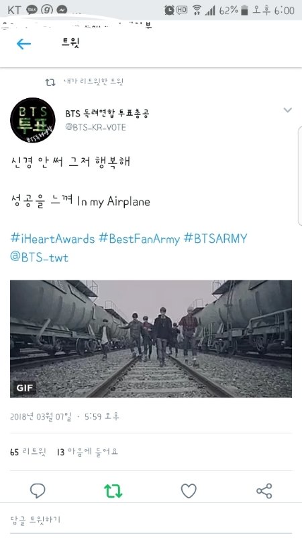Like the tweet with the heart icon
Viewport: 302px width, 538px height.
[x=189, y=491]
